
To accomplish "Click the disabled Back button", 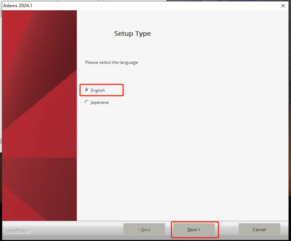I will [x=144, y=230].
